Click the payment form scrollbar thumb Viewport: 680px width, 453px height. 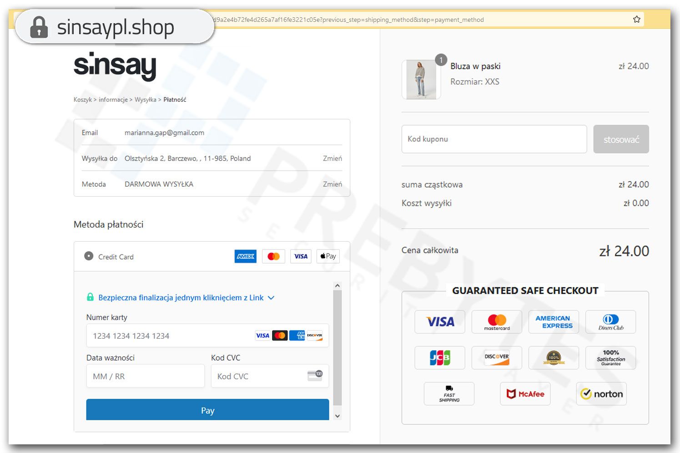point(337,348)
